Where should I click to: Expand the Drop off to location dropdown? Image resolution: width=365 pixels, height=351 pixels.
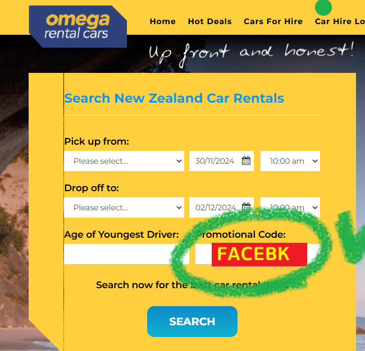click(x=124, y=207)
